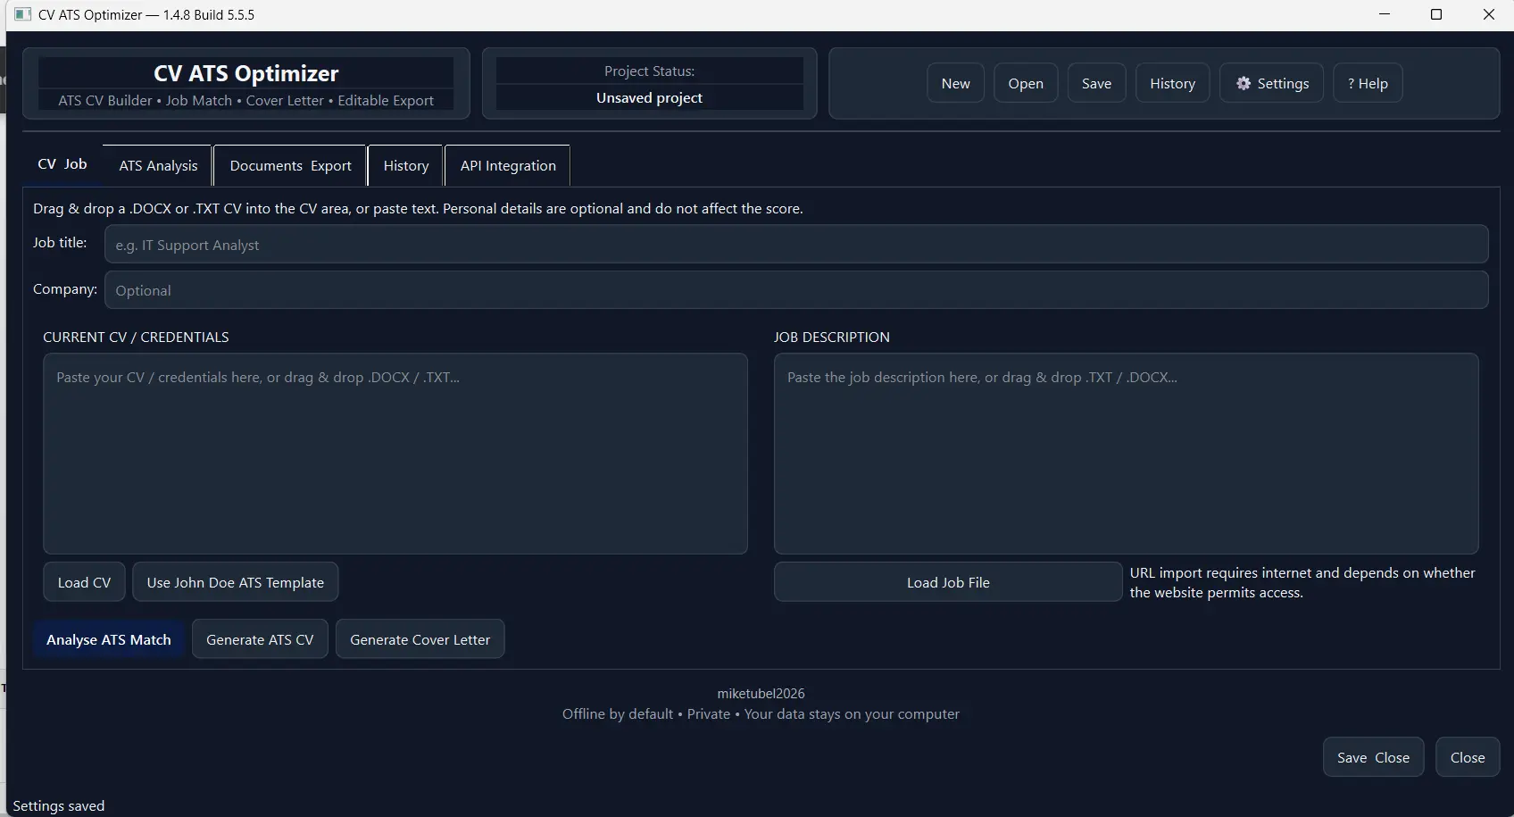Select the History tab

[406, 165]
